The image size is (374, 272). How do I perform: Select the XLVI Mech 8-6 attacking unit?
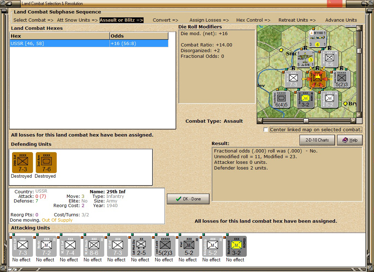click(94, 246)
